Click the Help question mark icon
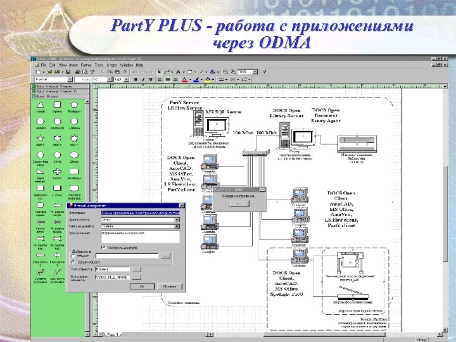 point(264,72)
